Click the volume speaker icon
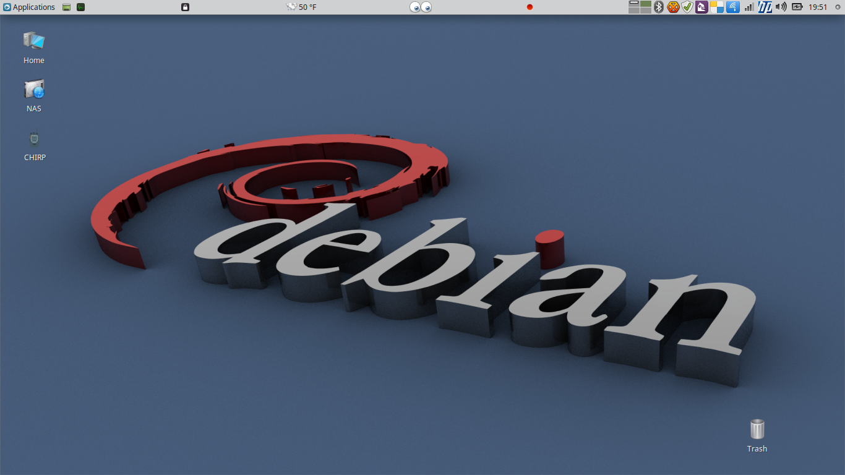 (781, 7)
